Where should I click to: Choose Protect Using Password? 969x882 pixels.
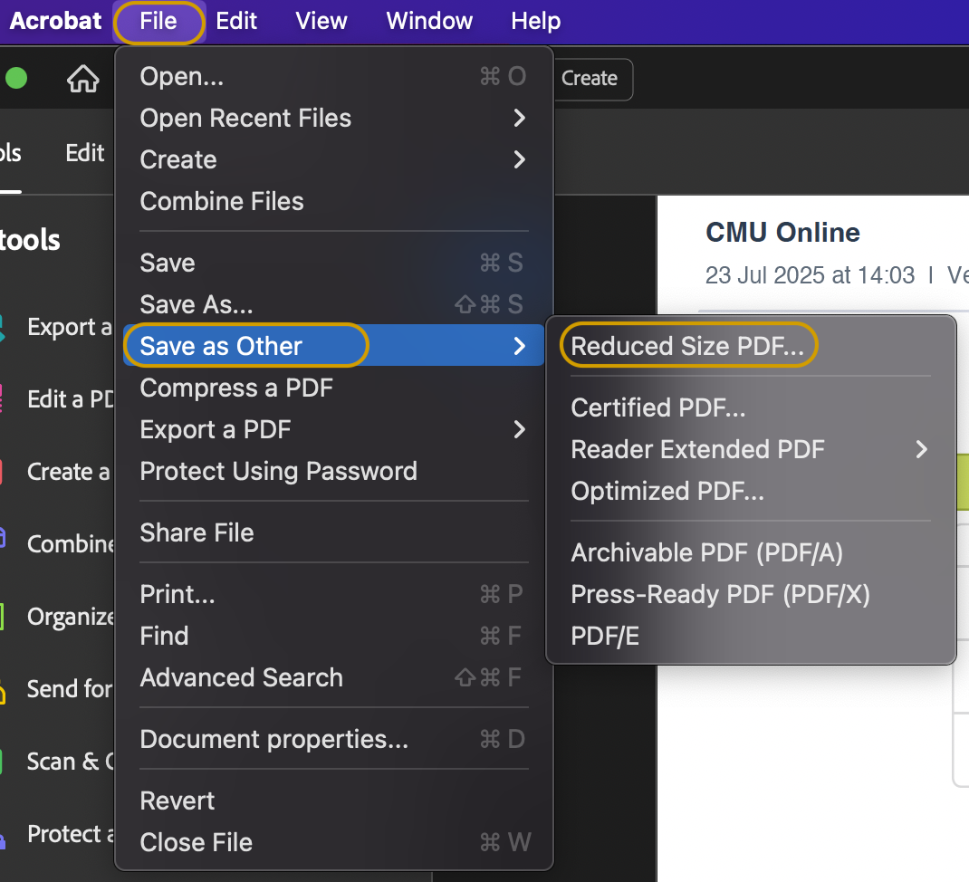[278, 471]
